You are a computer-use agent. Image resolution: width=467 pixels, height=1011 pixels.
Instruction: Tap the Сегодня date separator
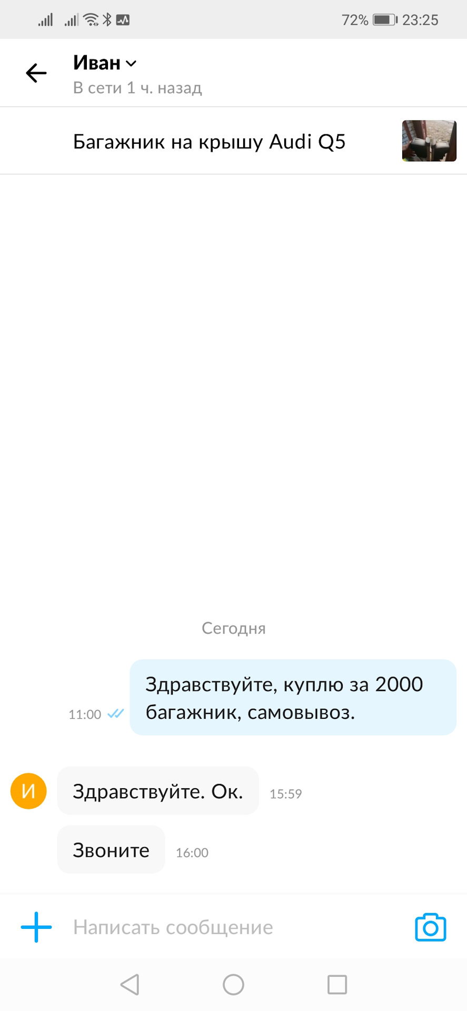point(233,628)
